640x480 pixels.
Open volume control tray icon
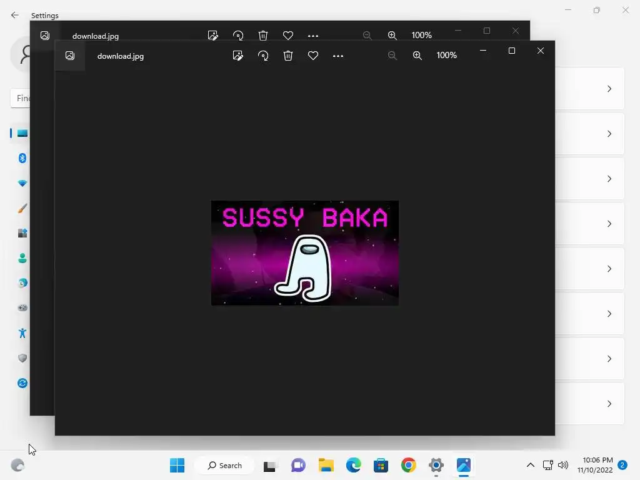[x=563, y=465]
